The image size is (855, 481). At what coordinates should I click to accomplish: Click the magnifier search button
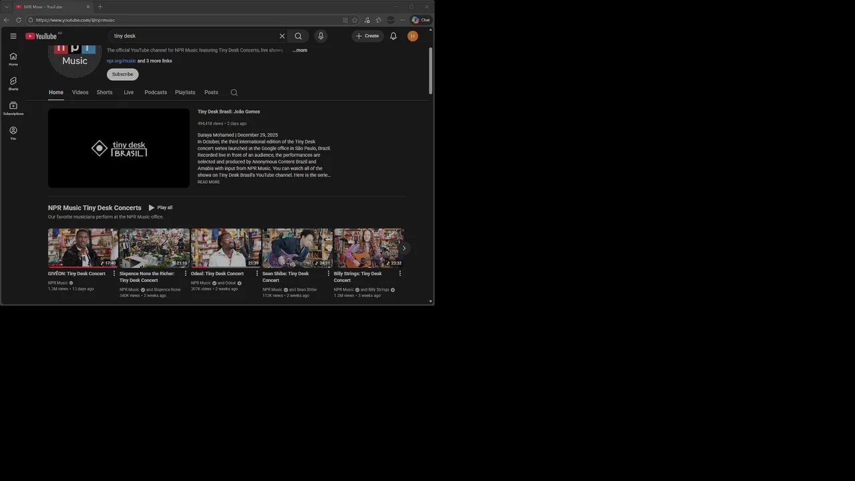(x=299, y=36)
